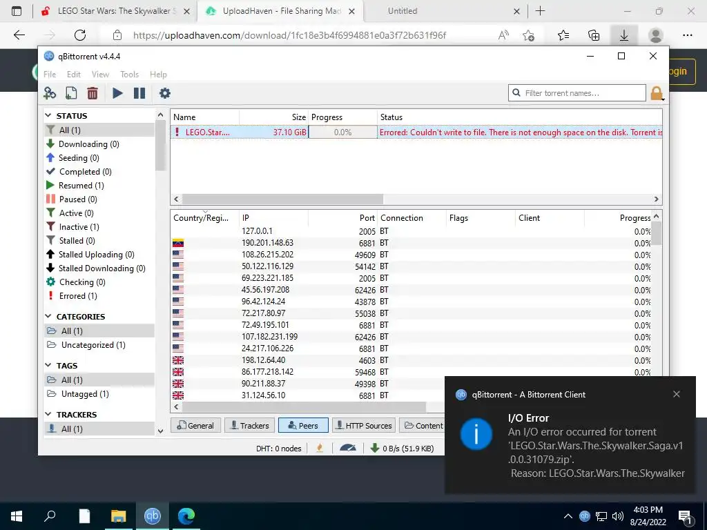707x530 pixels.
Task: Open the Help menu
Action: [x=158, y=75]
